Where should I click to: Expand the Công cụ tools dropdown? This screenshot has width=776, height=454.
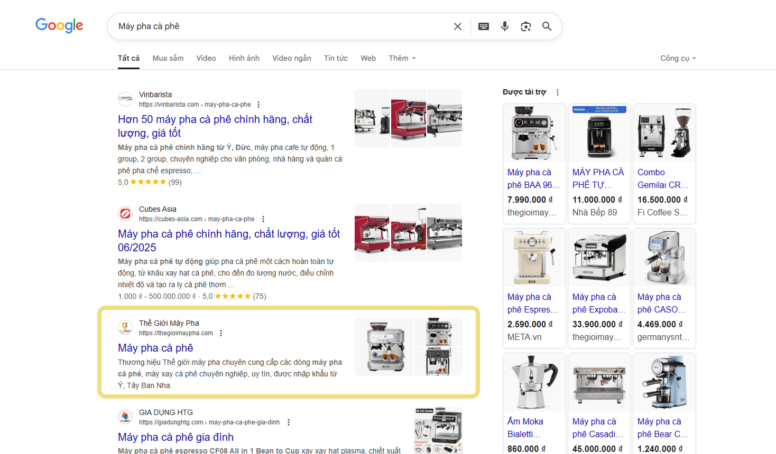(678, 58)
